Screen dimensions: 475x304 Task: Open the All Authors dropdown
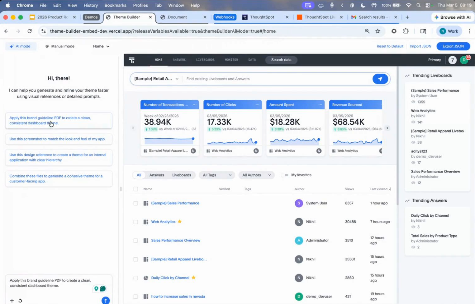click(x=256, y=175)
